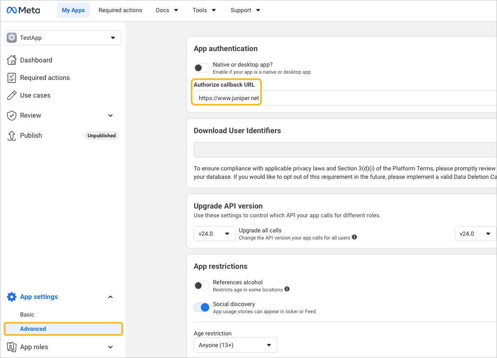Open Required actions in top navigation
Viewport: 497px width, 358px height.
(x=120, y=10)
